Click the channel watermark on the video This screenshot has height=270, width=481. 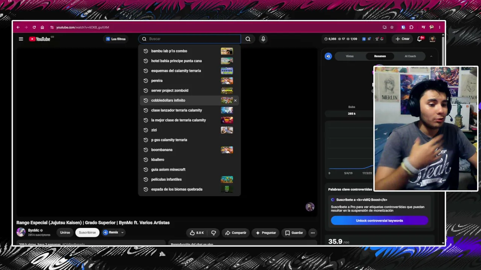(x=310, y=207)
